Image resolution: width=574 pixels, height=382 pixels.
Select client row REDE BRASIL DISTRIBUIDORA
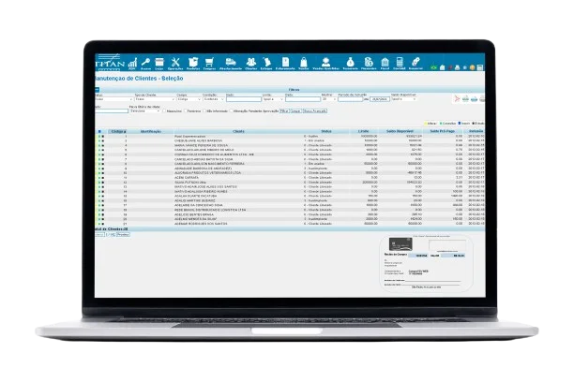(x=290, y=210)
